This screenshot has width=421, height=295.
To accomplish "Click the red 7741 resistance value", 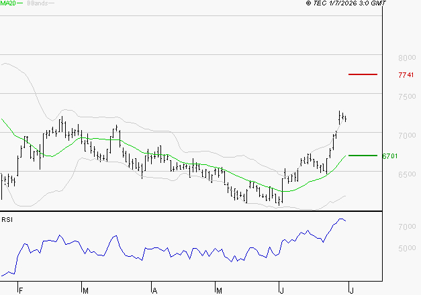I will click(x=406, y=75).
